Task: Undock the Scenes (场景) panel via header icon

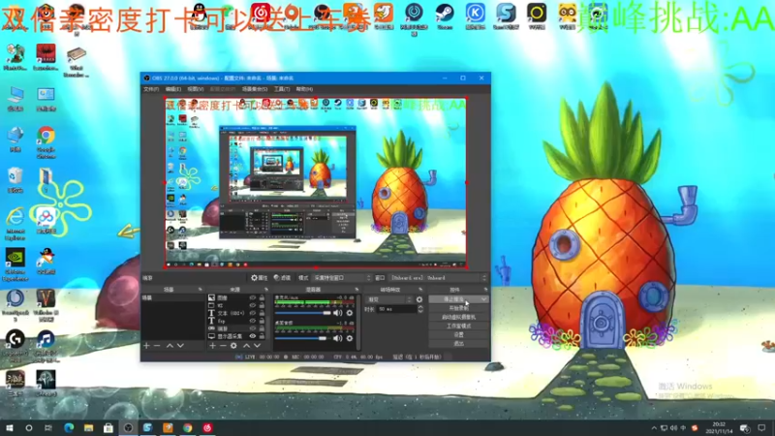Action: click(x=201, y=289)
